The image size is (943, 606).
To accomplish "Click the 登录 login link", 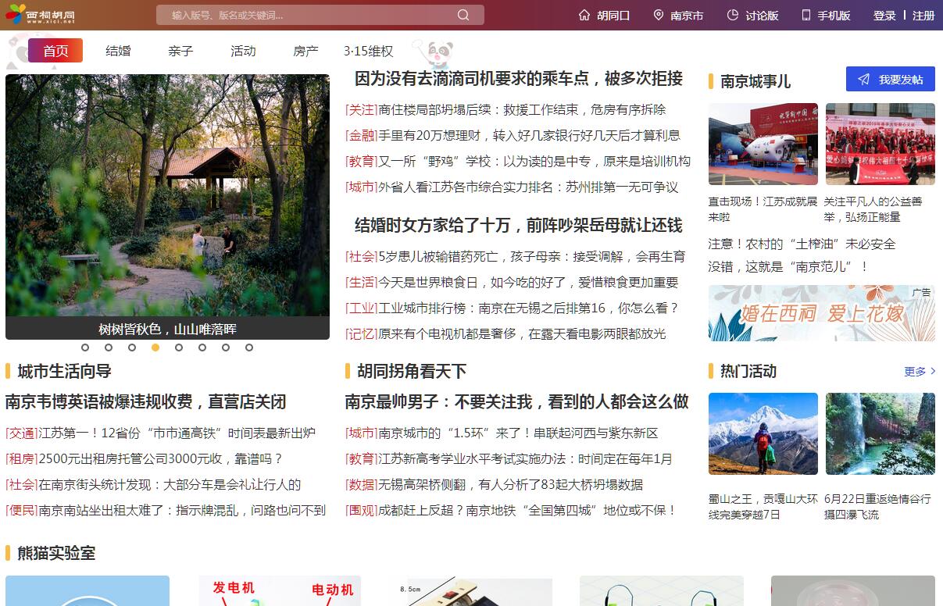I will 884,15.
